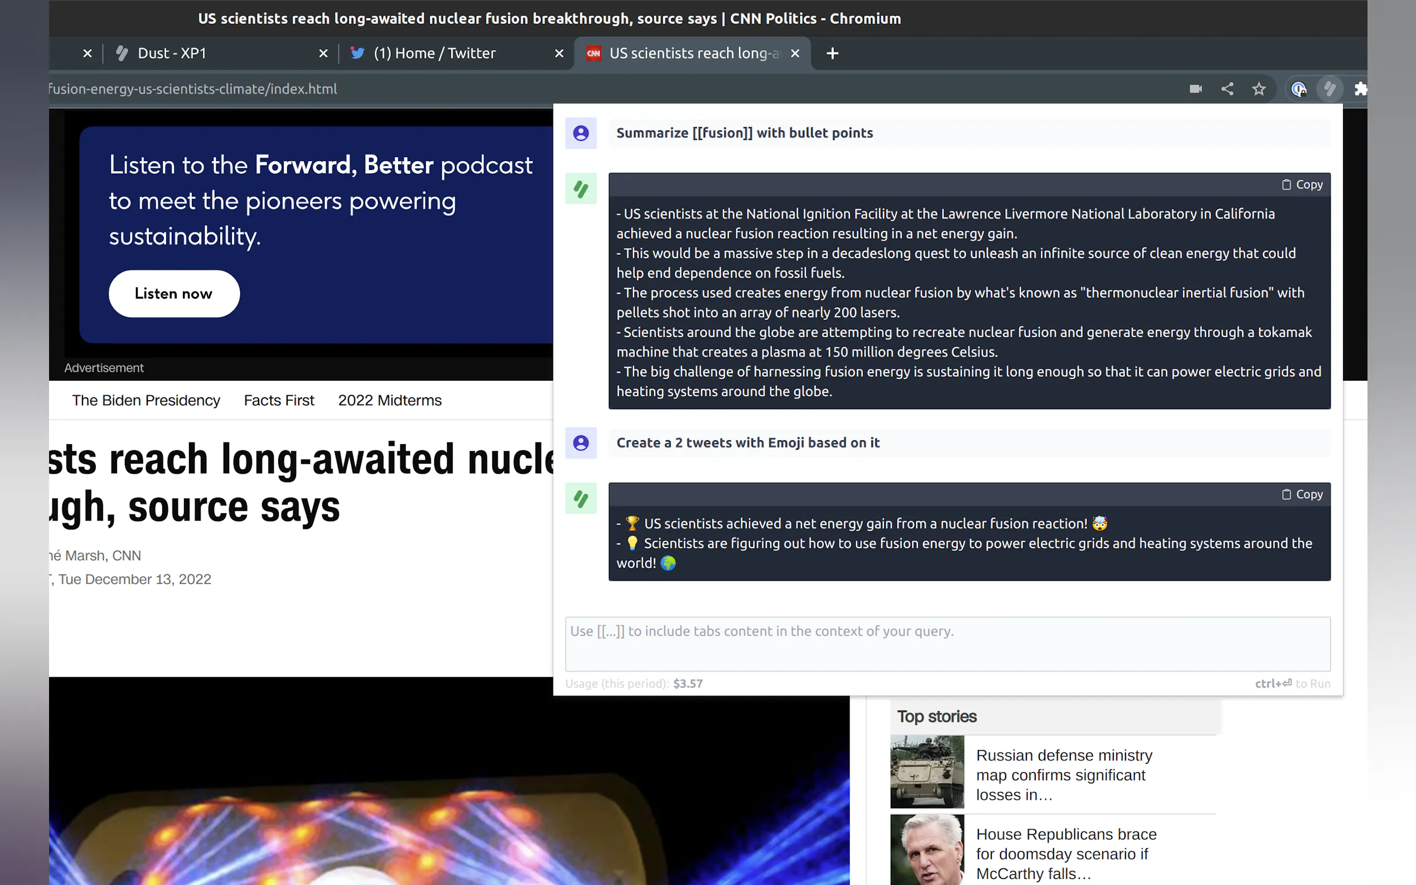This screenshot has height=885, width=1416.
Task: Open House Republicans doomsday scenario story
Action: [1065, 853]
